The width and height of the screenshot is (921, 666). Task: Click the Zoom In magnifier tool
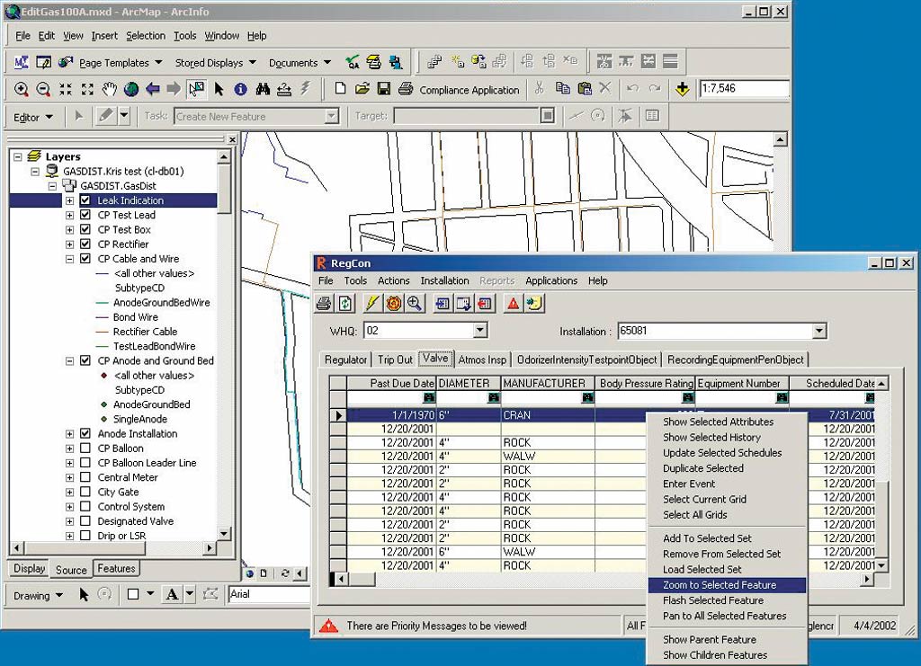(22, 89)
